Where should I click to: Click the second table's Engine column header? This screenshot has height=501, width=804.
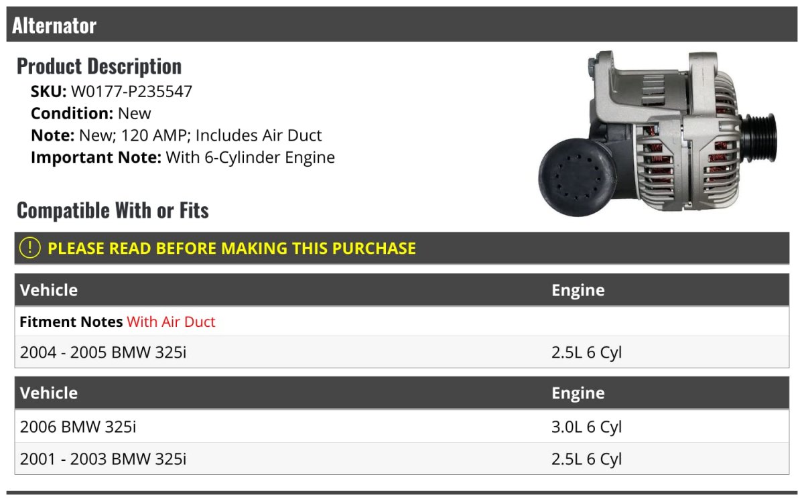(x=578, y=393)
